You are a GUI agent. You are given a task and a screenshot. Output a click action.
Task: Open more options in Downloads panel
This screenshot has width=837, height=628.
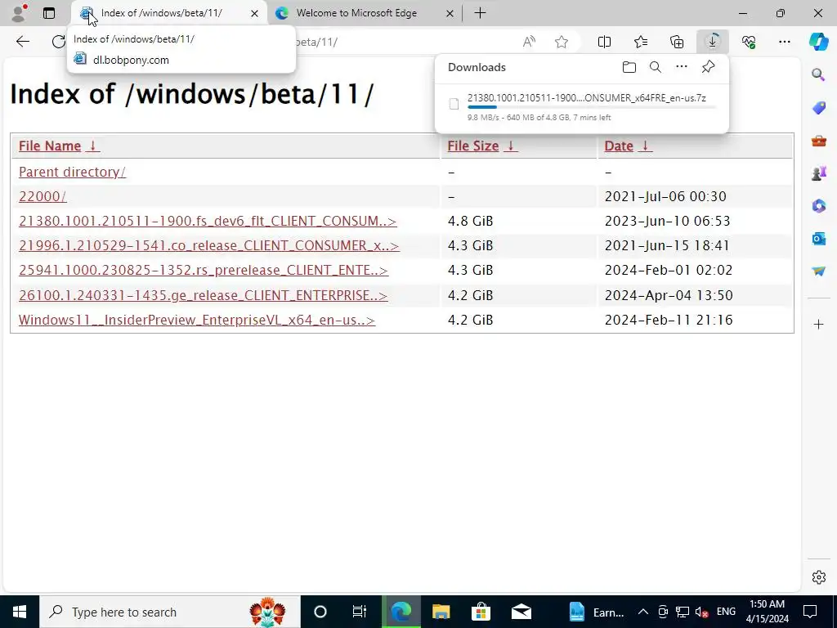click(682, 67)
